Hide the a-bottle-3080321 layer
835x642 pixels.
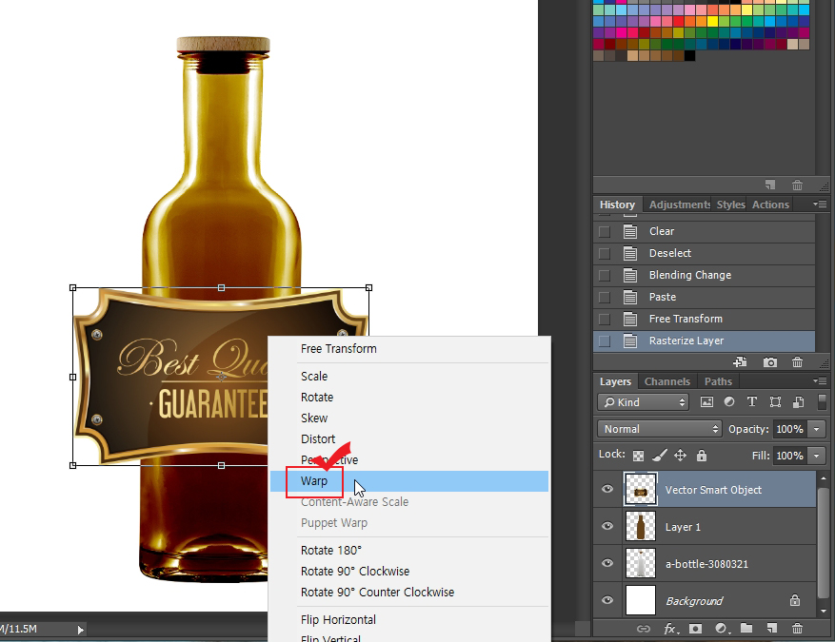(607, 563)
